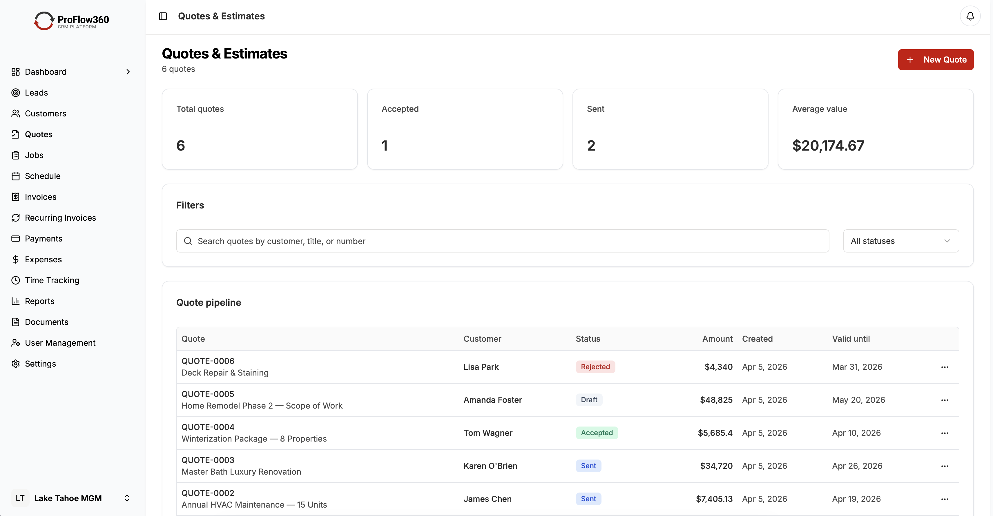
Task: Open the User Management section
Action: tap(60, 343)
